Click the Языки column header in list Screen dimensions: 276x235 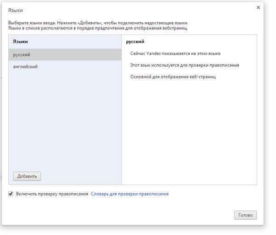click(x=20, y=41)
